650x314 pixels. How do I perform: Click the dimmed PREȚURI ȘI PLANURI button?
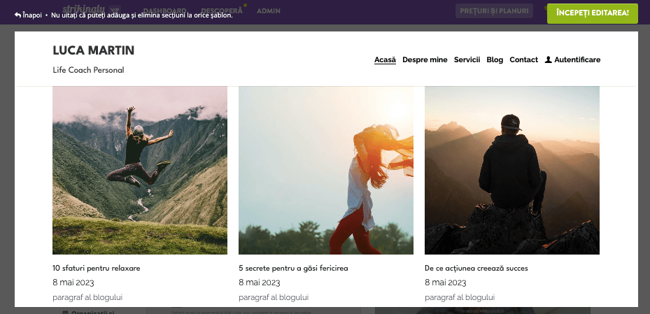tap(494, 10)
